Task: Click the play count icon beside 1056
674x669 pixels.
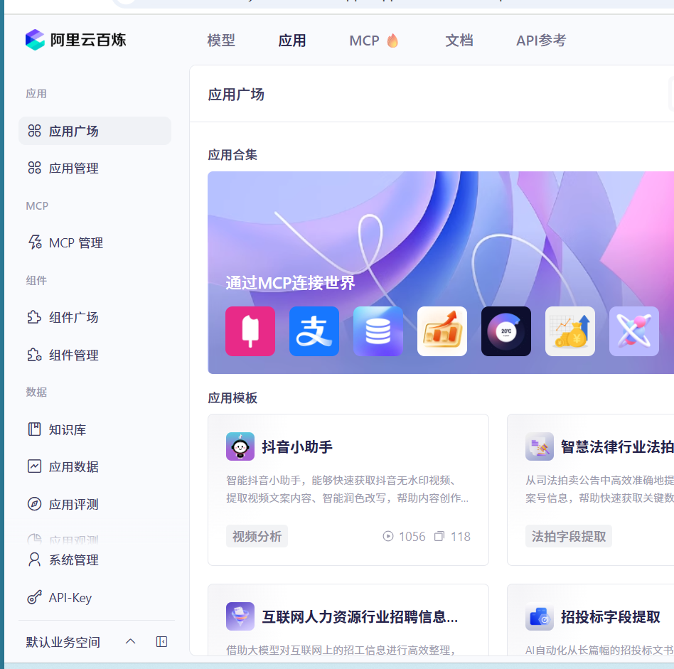Action: (x=388, y=536)
